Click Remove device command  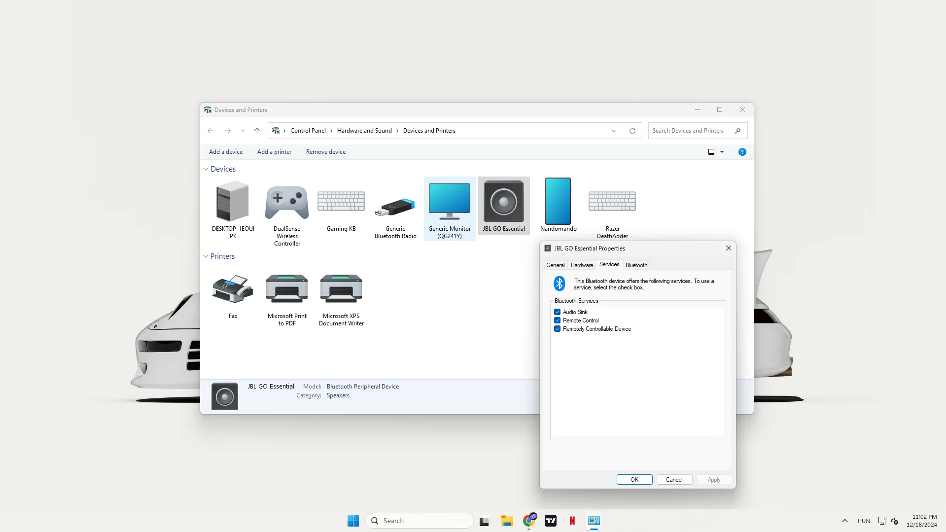pos(326,152)
